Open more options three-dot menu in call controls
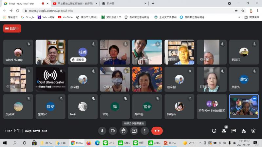 pyautogui.click(x=145, y=131)
